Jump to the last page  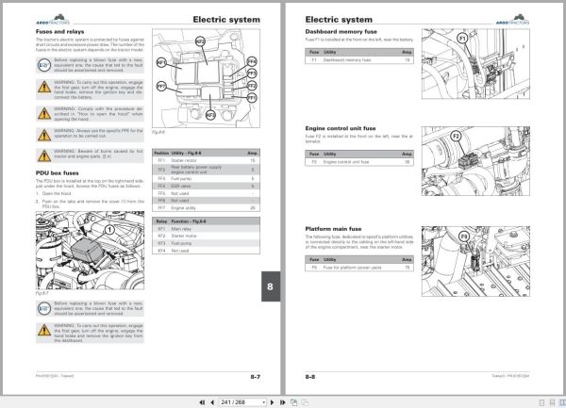pos(283,402)
